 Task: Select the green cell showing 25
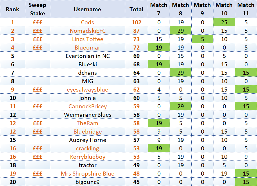[224, 22]
